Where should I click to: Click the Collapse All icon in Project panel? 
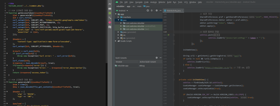(x=152, y=11)
